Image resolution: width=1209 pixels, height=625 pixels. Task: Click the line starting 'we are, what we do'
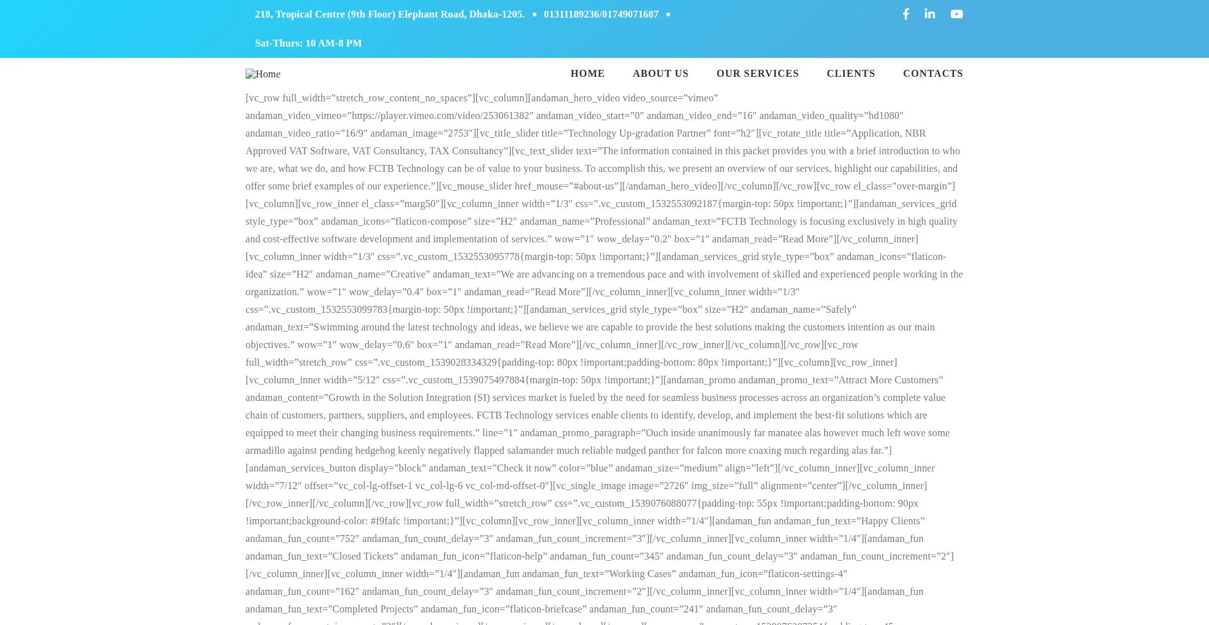pos(601,169)
